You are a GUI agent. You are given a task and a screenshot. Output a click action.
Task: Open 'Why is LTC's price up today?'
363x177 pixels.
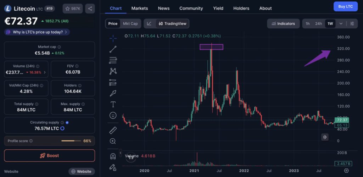click(x=37, y=32)
